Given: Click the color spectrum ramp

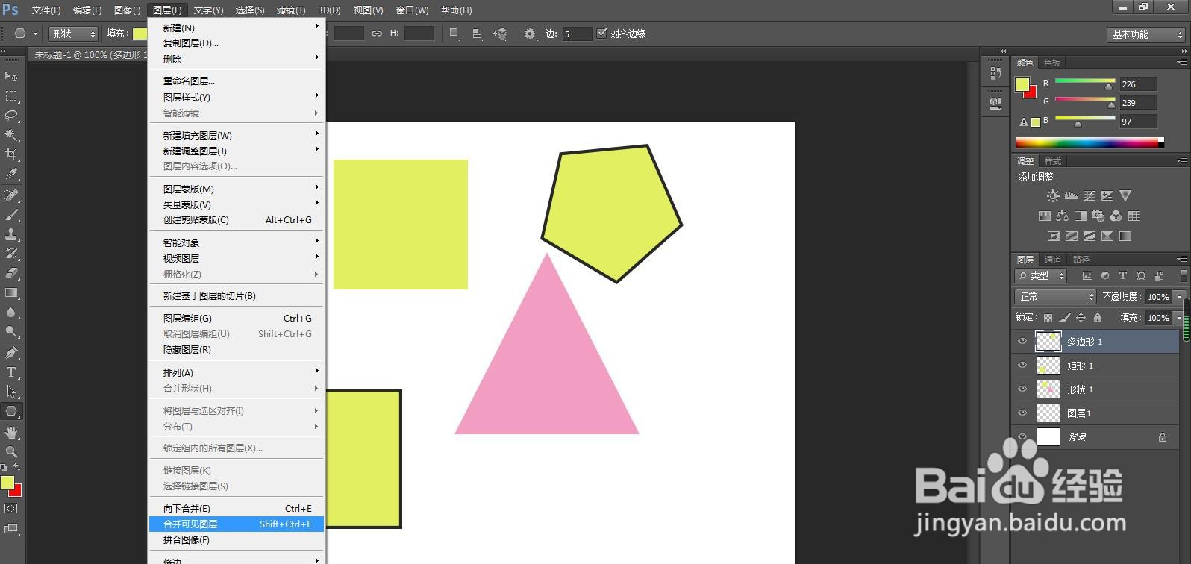Looking at the screenshot, I should 1089,142.
